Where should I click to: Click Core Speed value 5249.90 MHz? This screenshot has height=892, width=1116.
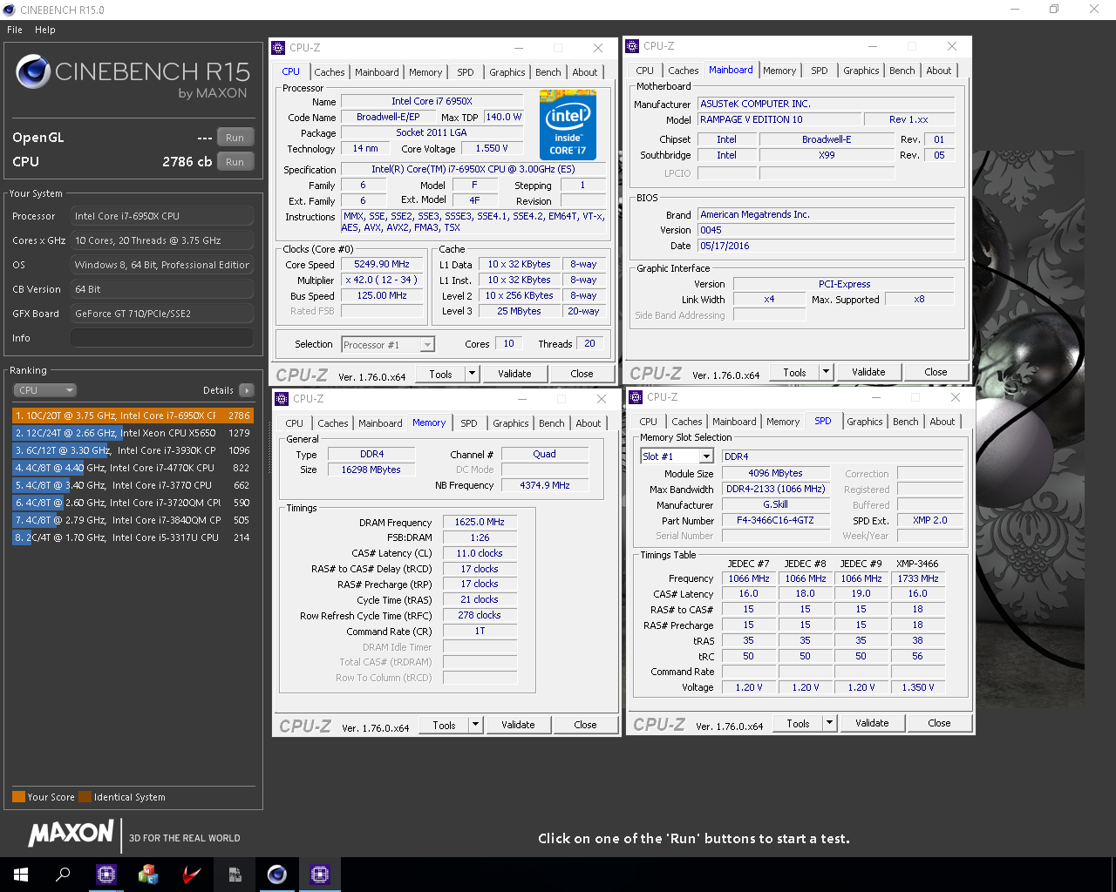382,264
